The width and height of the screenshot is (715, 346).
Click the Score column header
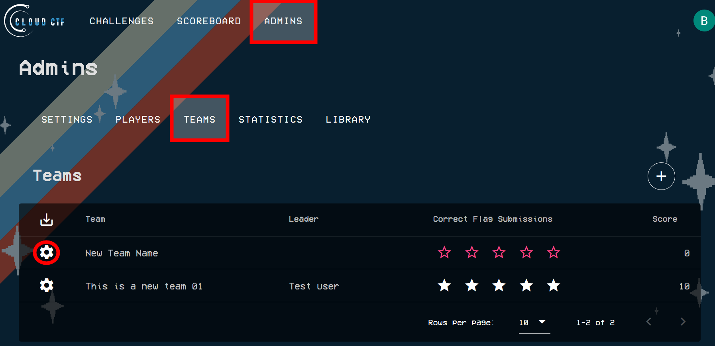(665, 219)
